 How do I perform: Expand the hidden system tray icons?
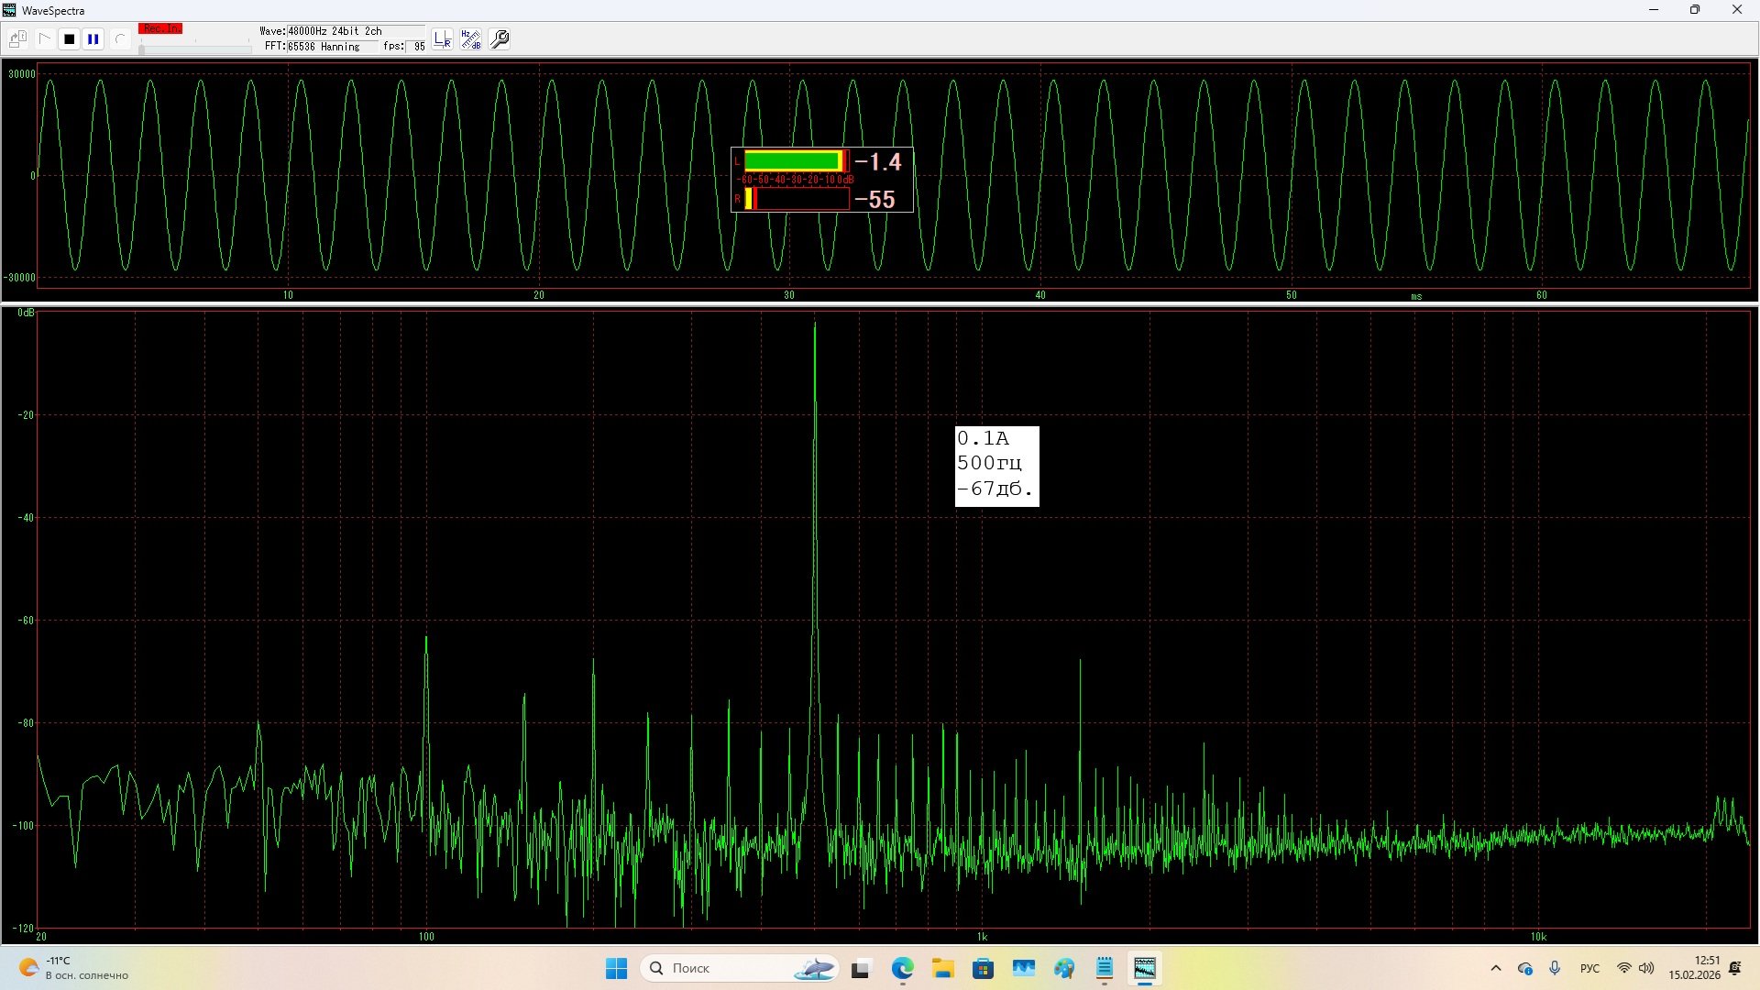point(1496,968)
